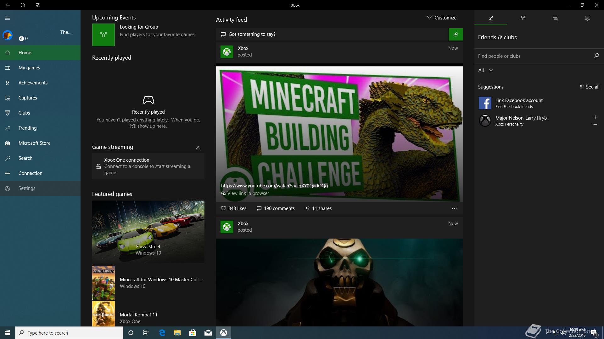Viewport: 604px width, 339px height.
Task: Open the user profile avatar
Action: pos(8,35)
